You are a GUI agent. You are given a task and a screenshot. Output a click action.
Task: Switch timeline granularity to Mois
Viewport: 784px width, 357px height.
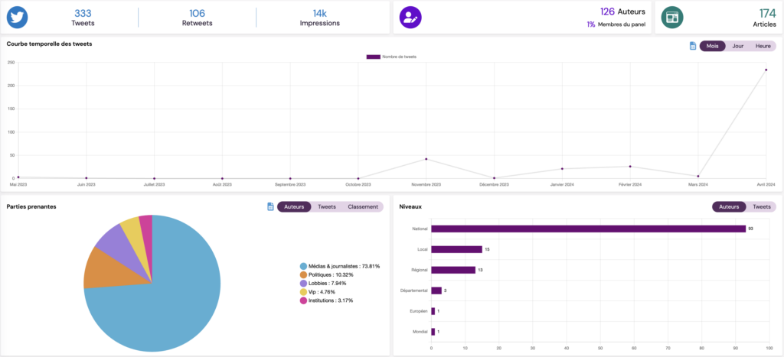click(x=713, y=46)
